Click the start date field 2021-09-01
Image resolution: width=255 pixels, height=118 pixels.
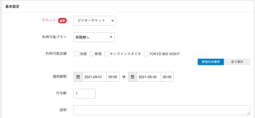coord(95,77)
